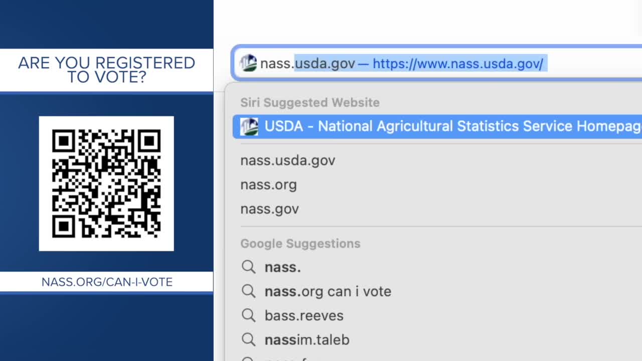
Task: Click the USDA favicon in address bar
Action: coord(248,64)
